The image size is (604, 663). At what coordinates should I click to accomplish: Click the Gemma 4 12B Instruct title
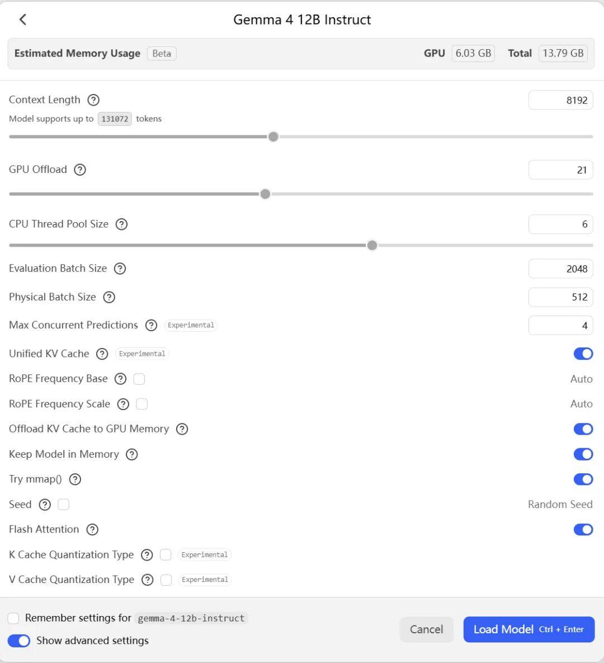[x=302, y=20]
